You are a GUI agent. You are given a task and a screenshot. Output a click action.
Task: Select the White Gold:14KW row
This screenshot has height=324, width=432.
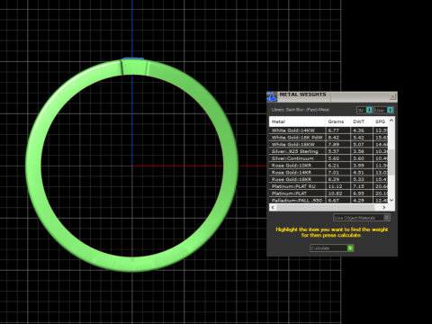pyautogui.click(x=328, y=130)
